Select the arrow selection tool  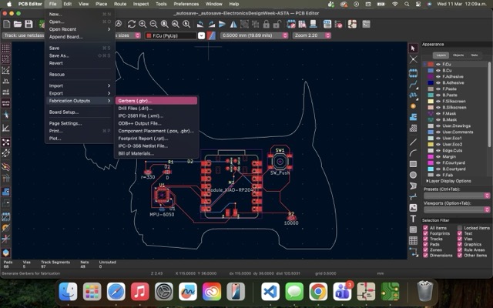(413, 48)
